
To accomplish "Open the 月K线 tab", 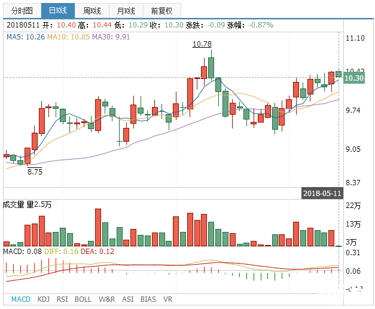I will tap(126, 11).
